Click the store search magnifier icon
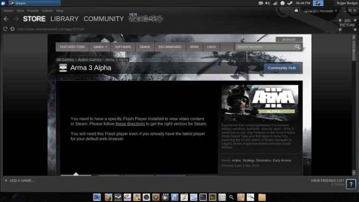The height and width of the screenshot is (202, 359). click(x=298, y=47)
